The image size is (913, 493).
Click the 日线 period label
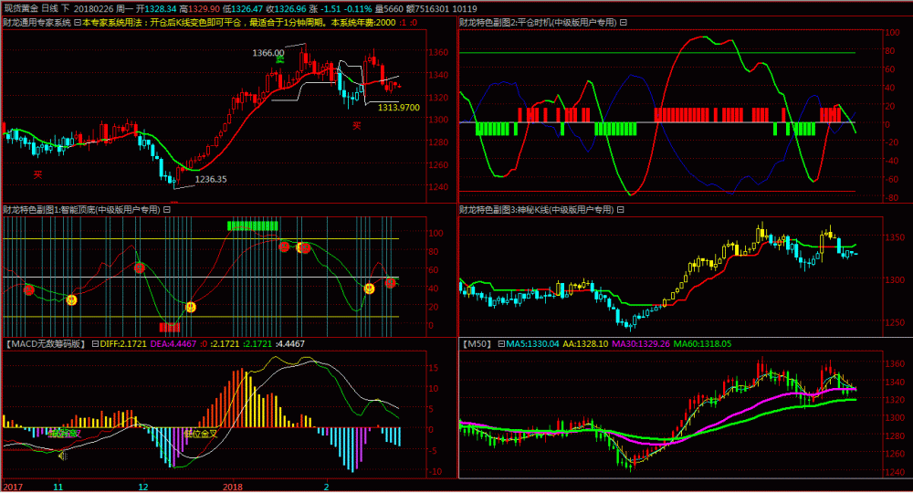(49, 9)
